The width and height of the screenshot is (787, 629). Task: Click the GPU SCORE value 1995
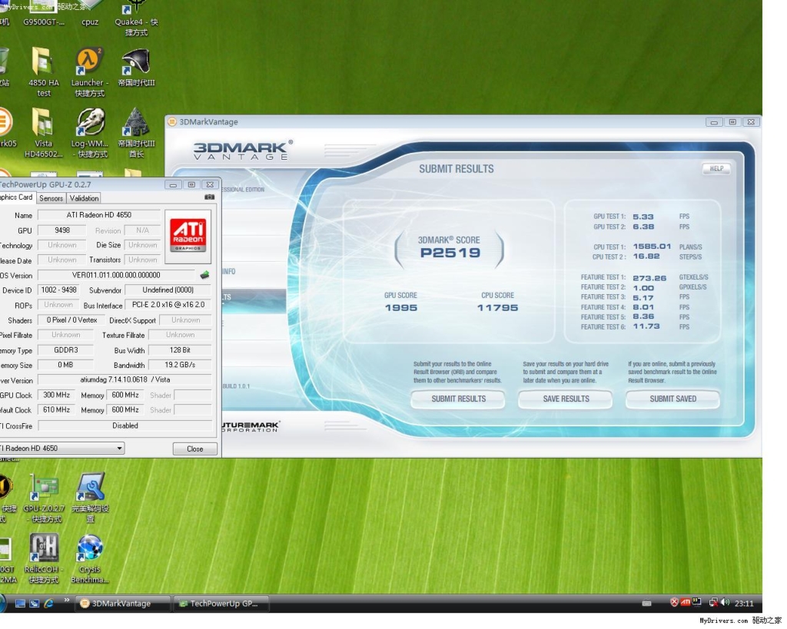point(401,307)
